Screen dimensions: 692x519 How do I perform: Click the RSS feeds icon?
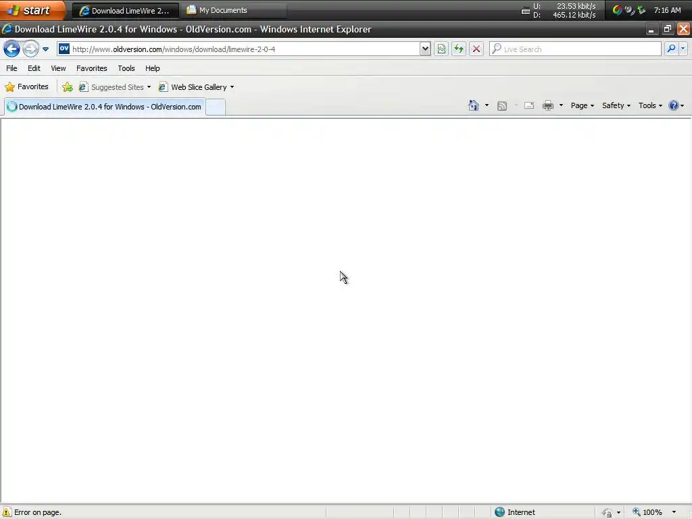(502, 105)
